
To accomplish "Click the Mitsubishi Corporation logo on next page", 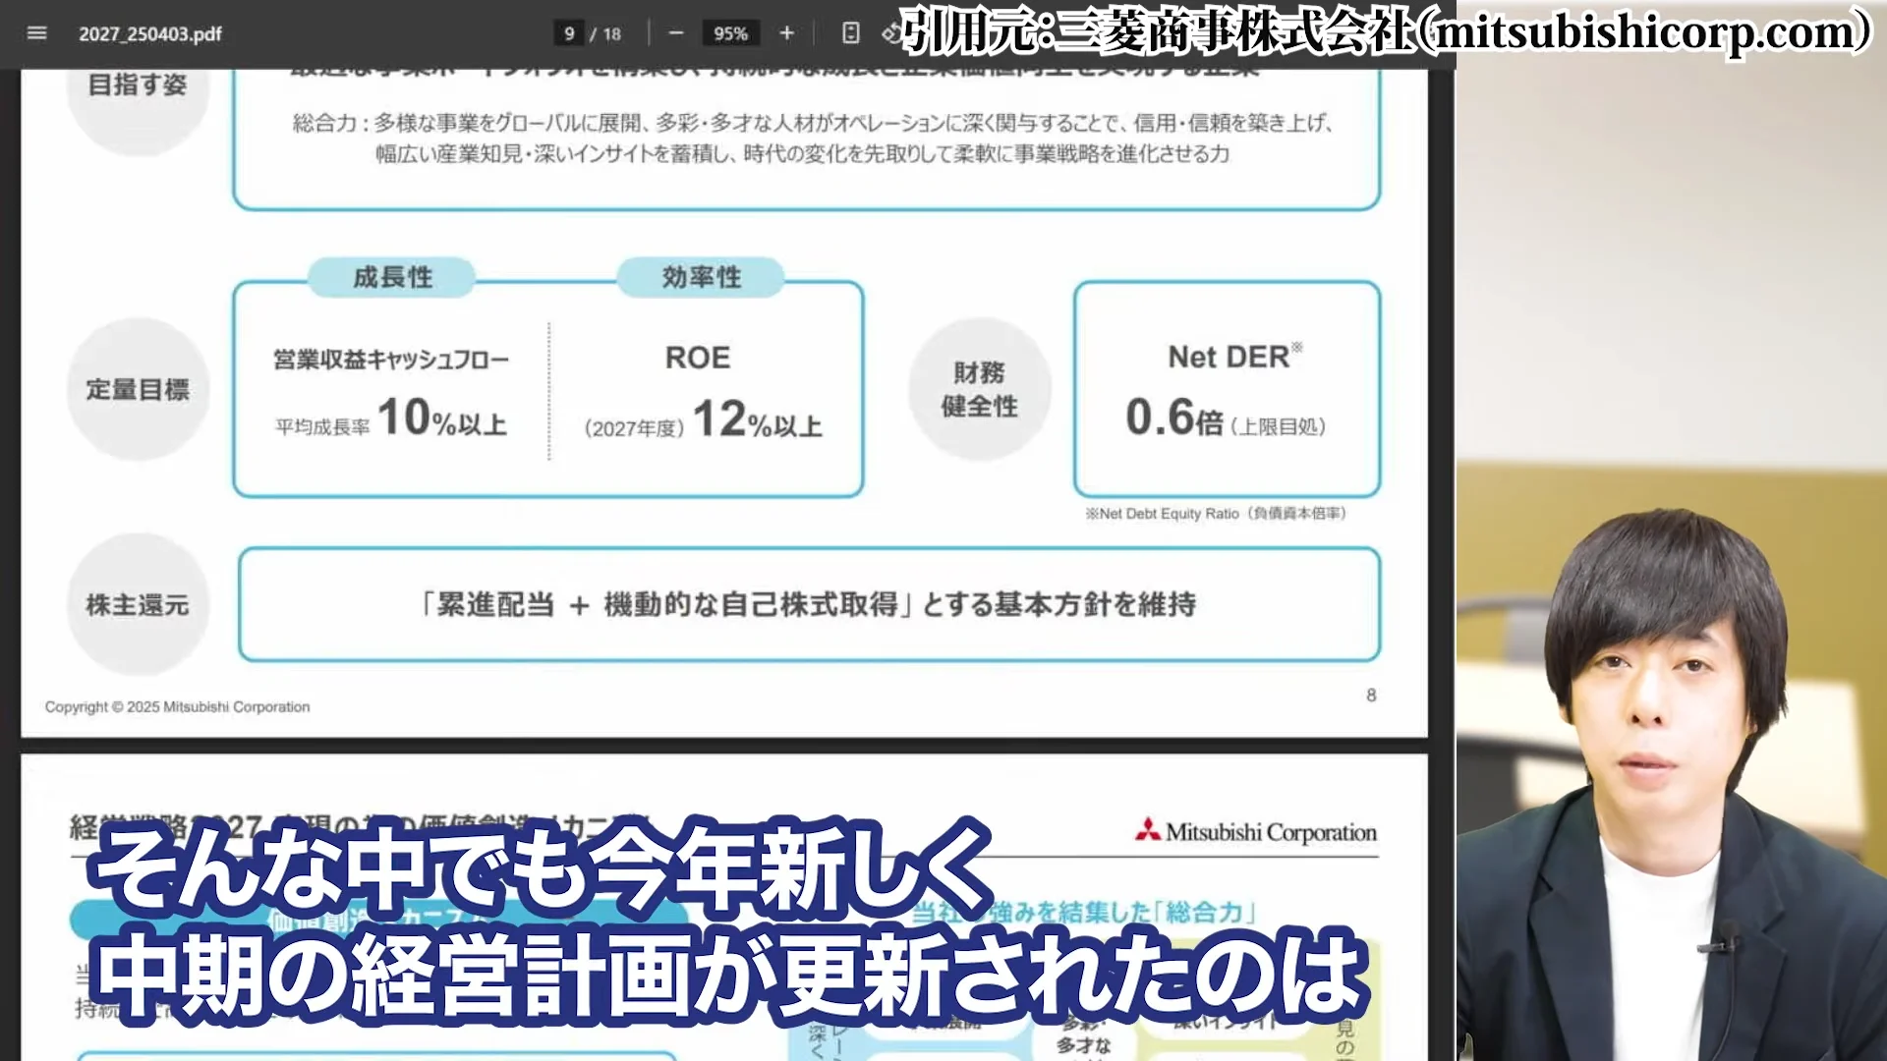I will pos(1256,832).
